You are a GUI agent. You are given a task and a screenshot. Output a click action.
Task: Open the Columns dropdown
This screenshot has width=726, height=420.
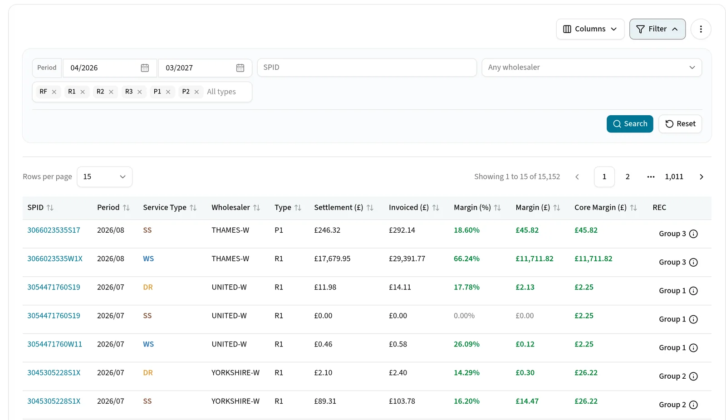[590, 29]
